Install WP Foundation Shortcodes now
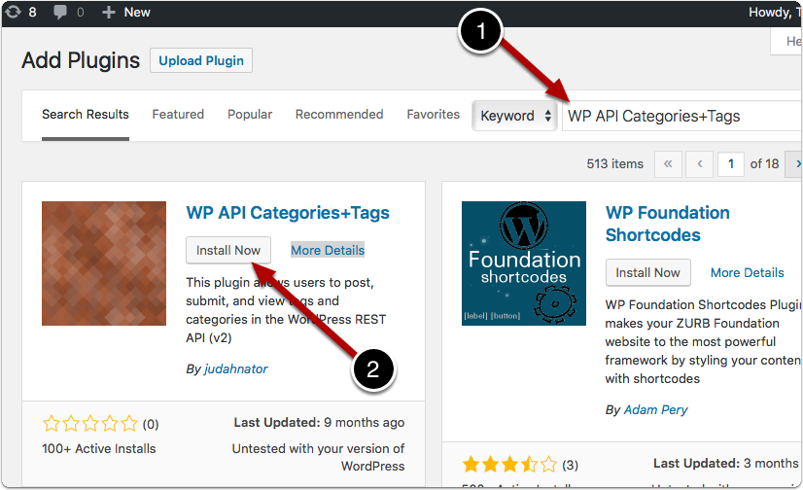The width and height of the screenshot is (803, 490). (647, 272)
